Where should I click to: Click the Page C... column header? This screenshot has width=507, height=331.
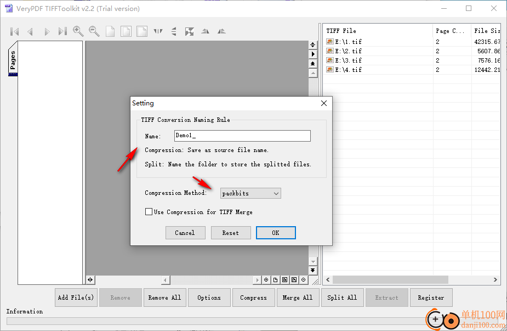452,31
